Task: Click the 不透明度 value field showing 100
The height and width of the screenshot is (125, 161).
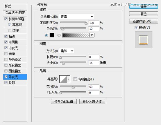Action: tap(94, 23)
